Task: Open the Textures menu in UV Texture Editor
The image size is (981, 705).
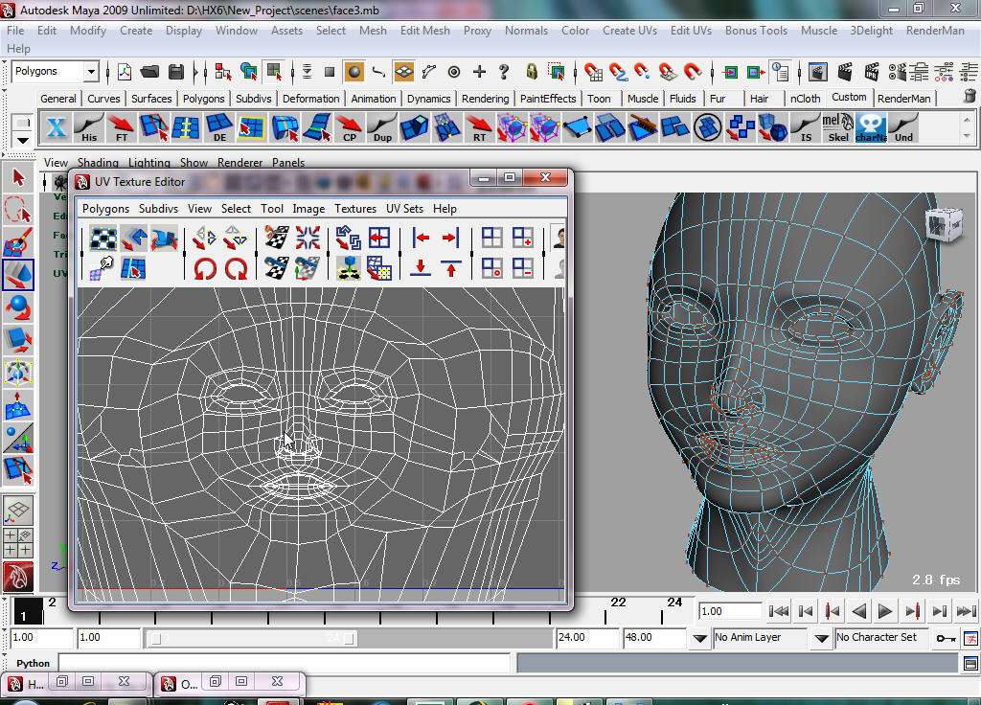Action: tap(354, 208)
